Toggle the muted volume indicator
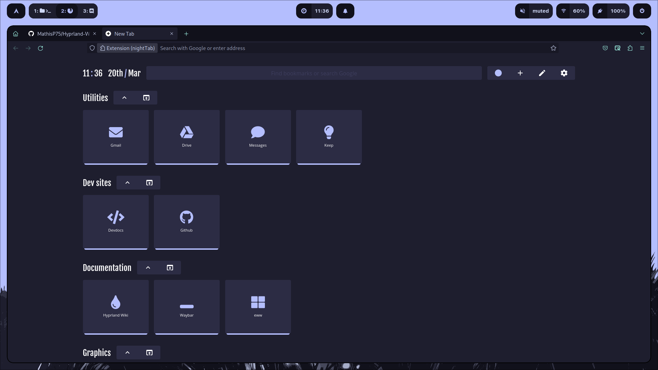658x370 pixels. coord(534,11)
